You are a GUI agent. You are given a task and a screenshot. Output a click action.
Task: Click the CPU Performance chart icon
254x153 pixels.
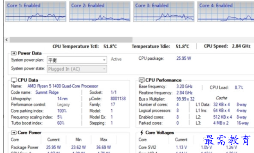[x=142, y=80]
